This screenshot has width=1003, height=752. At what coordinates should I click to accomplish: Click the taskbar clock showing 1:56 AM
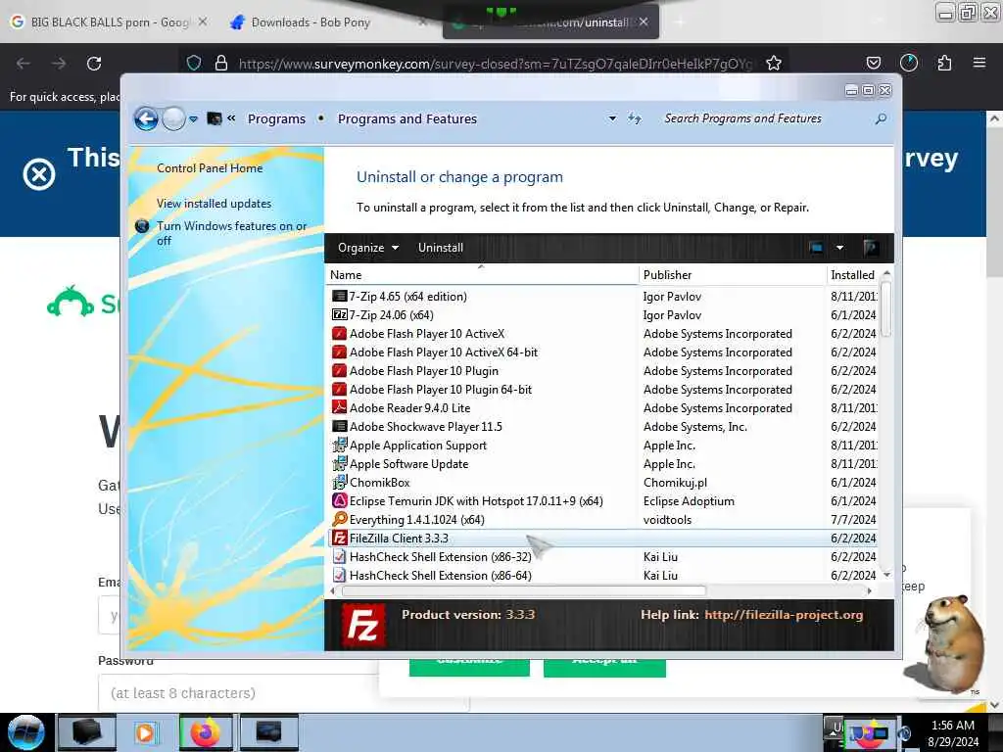click(952, 733)
